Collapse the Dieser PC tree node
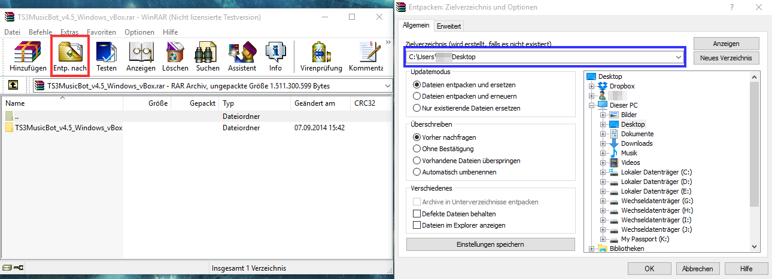The height and width of the screenshot is (279, 772). (592, 105)
